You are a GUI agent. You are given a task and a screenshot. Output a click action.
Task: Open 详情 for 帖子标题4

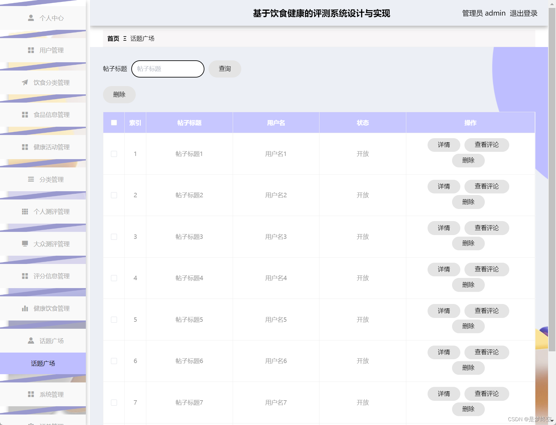(444, 269)
